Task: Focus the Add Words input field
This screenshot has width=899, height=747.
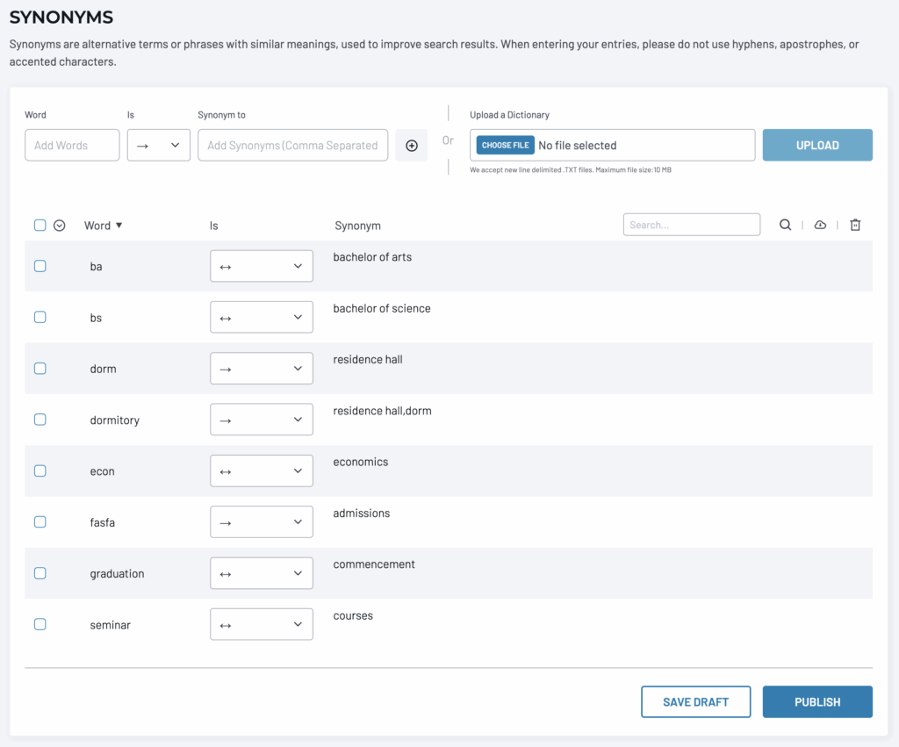Action: [x=72, y=145]
